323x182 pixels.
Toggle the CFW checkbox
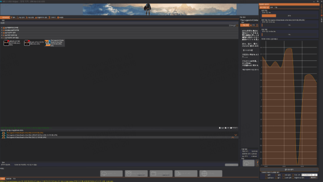[226, 128]
